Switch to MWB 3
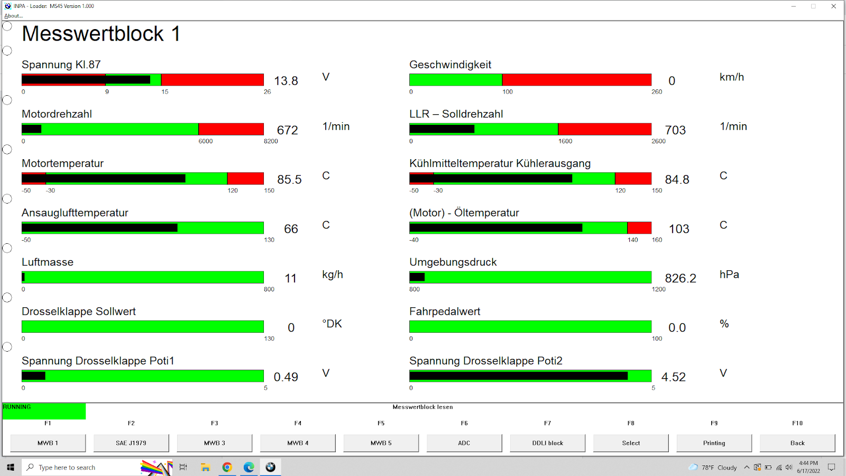Viewport: 846px width, 476px height. pyautogui.click(x=215, y=443)
